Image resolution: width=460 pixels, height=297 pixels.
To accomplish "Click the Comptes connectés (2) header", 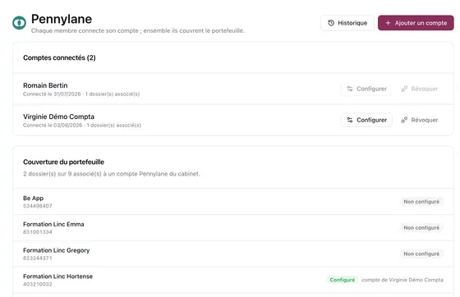I will (x=59, y=57).
